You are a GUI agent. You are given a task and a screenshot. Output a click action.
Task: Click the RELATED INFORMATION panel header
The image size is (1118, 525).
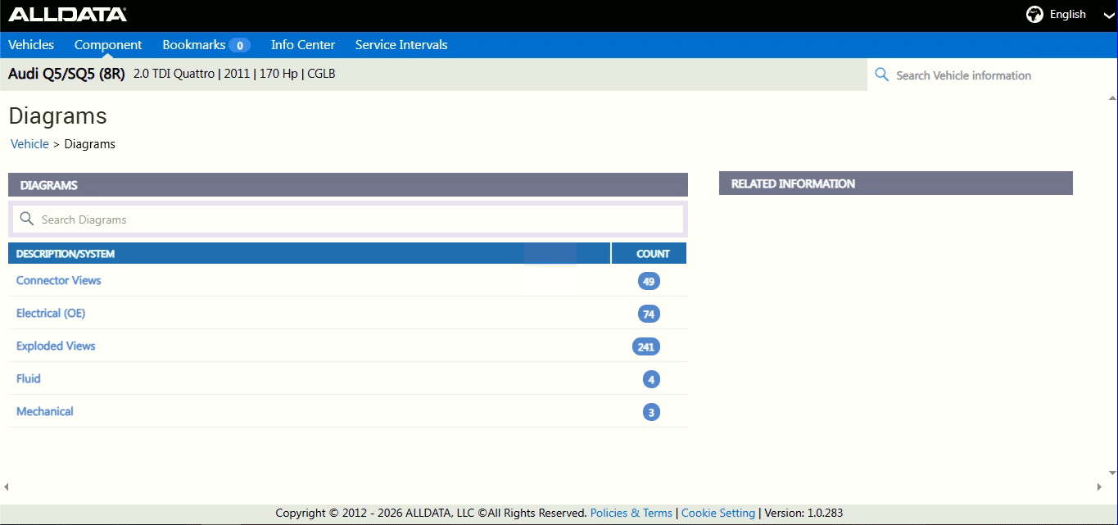point(896,183)
